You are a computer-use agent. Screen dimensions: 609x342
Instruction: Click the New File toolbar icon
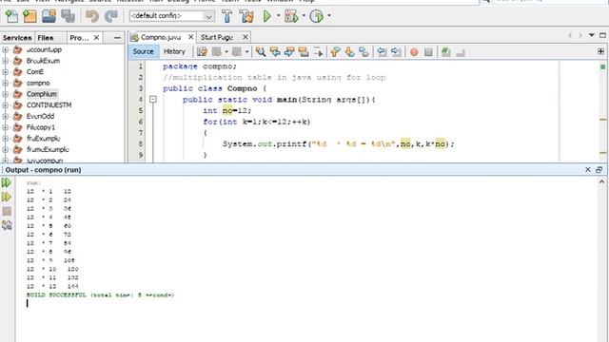11,16
